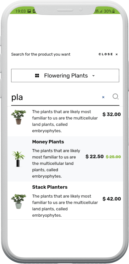
Task: Click the signal strength icon in the status bar
Action: [x=101, y=11]
